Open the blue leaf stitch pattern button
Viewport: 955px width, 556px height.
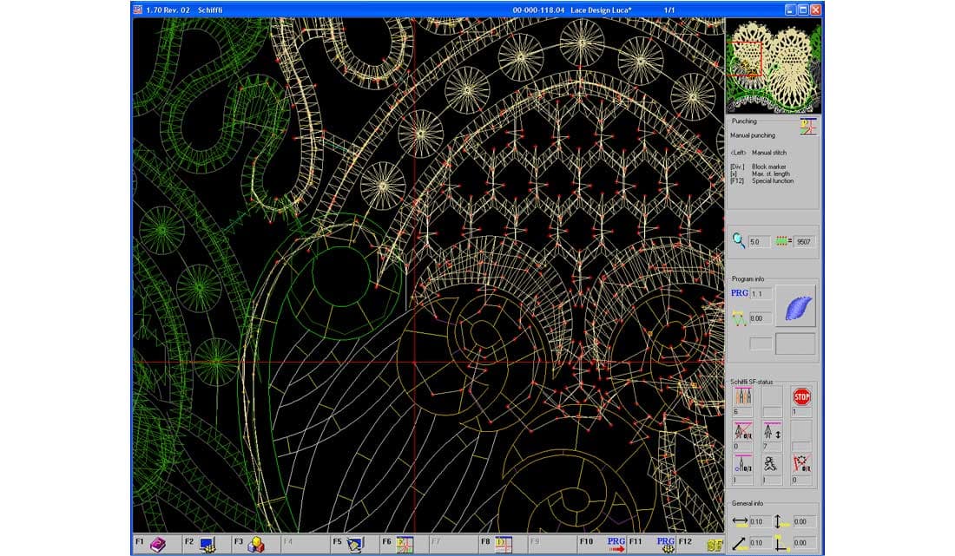click(x=795, y=306)
